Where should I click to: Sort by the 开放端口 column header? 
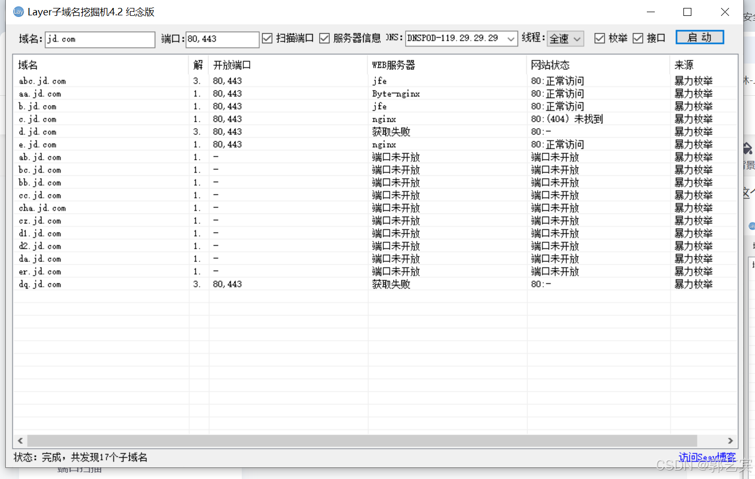point(288,65)
